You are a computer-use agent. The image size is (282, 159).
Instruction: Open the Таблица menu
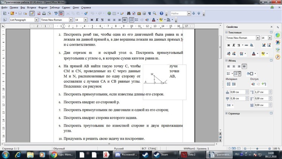pyautogui.click(x=55, y=8)
